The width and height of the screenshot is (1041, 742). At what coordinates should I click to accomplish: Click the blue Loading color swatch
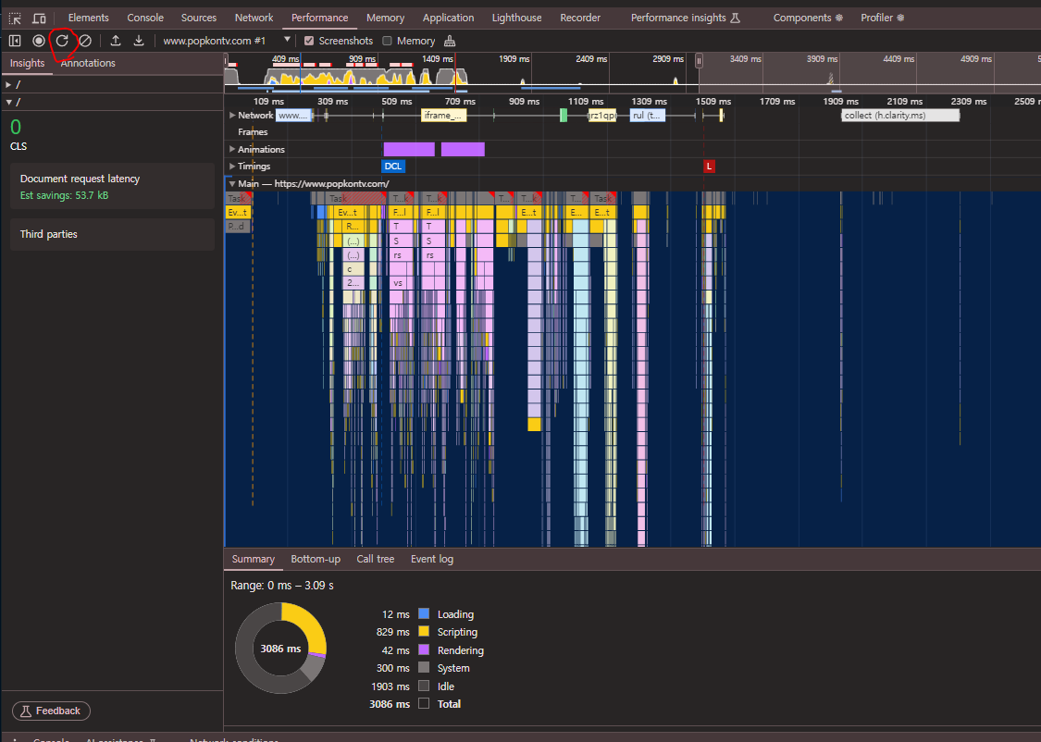(x=424, y=614)
